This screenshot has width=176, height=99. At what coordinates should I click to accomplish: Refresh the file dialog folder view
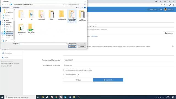point(66,4)
